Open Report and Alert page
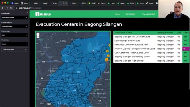Screen dimensions: 190x107 148,14
